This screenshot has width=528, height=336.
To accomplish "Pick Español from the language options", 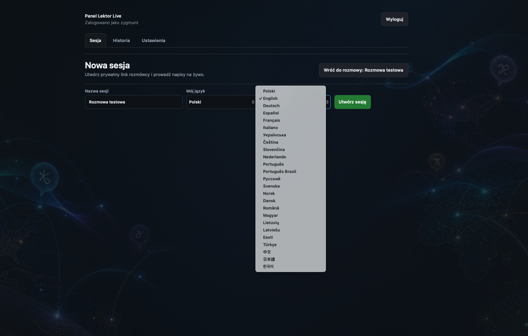I will click(290, 113).
